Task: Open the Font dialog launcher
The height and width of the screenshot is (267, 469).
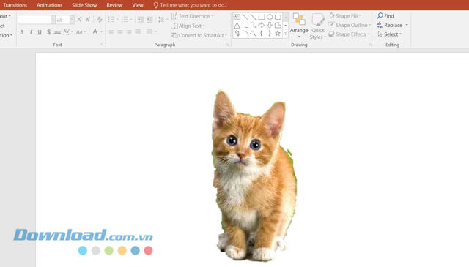Action: 102,45
